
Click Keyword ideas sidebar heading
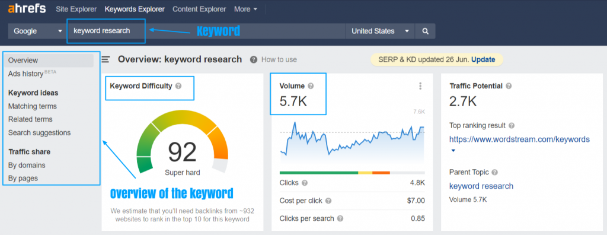33,93
